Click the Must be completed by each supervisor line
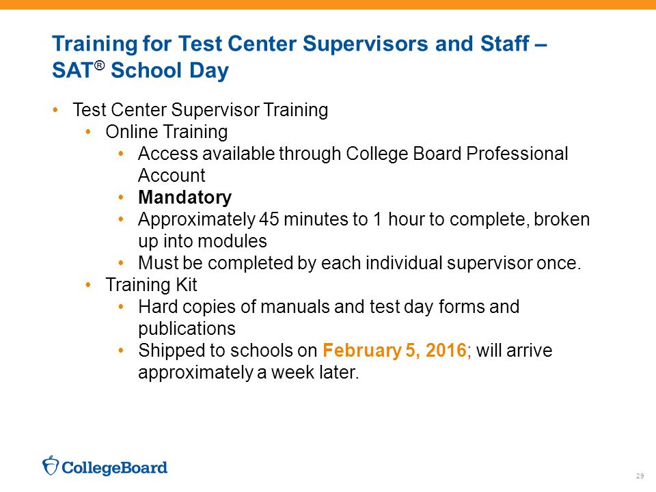The height and width of the screenshot is (492, 656). [x=360, y=263]
